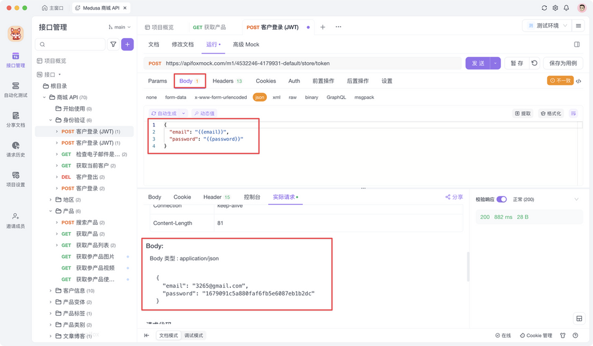Open the main branch dropdown
The height and width of the screenshot is (346, 593).
119,27
